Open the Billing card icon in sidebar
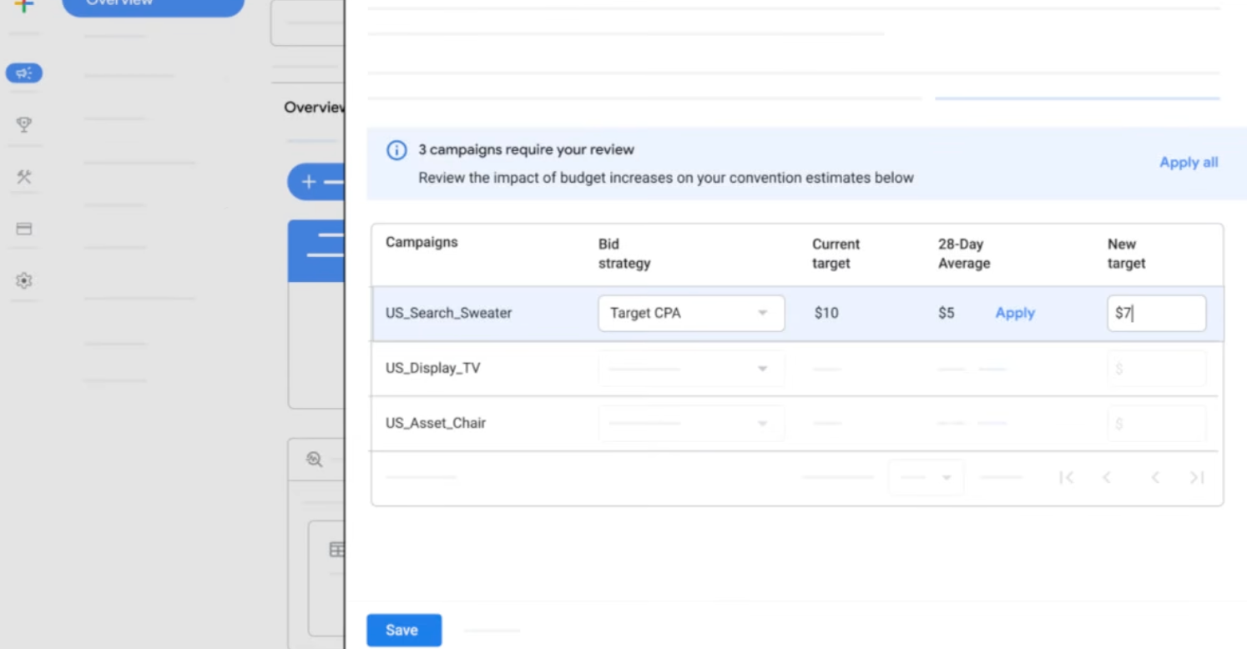The height and width of the screenshot is (649, 1247). pyautogui.click(x=23, y=229)
